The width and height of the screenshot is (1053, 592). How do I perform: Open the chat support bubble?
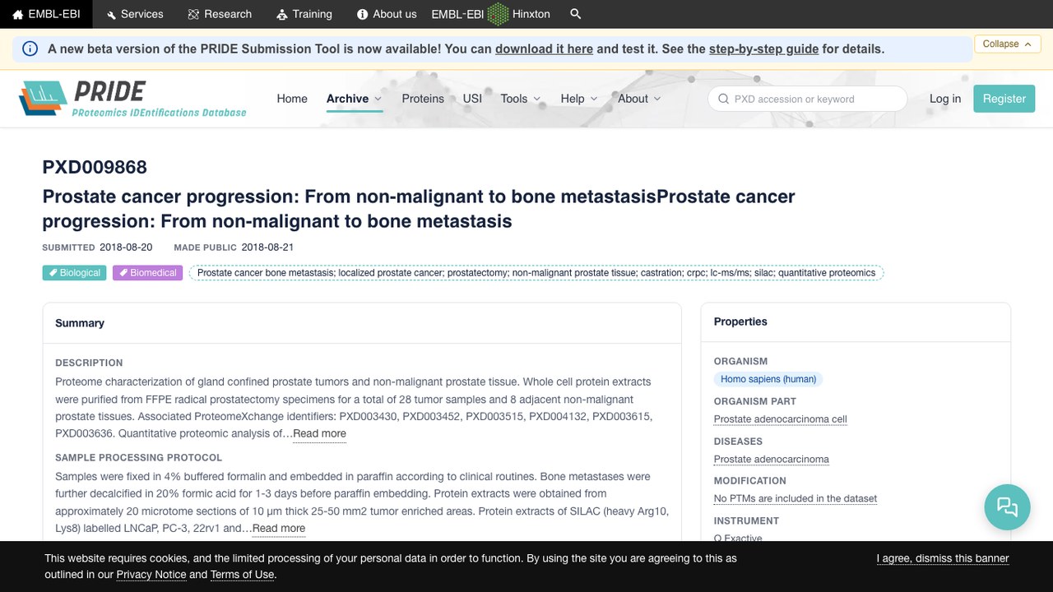[1007, 506]
